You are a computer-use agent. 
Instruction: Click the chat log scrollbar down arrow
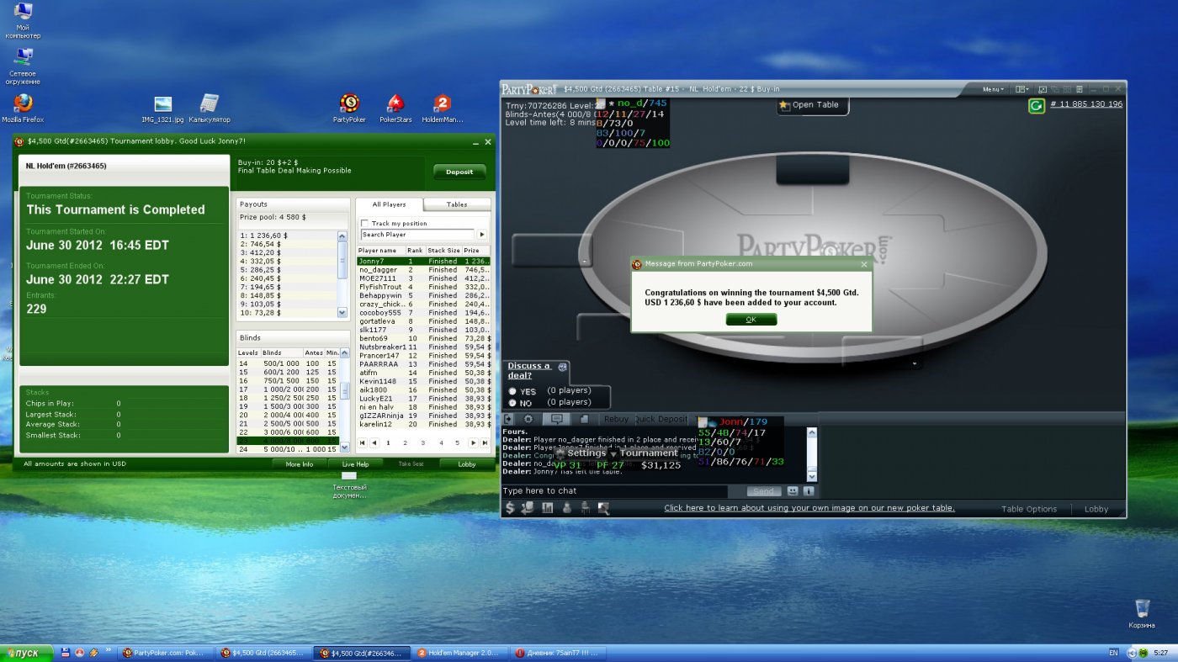[812, 476]
